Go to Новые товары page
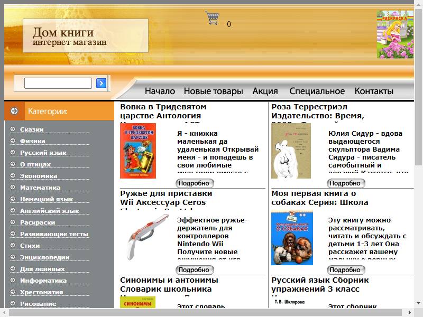Image resolution: width=423 pixels, height=317 pixels. coord(214,91)
